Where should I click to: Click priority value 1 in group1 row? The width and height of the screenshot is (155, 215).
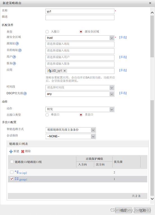(x=114, y=179)
